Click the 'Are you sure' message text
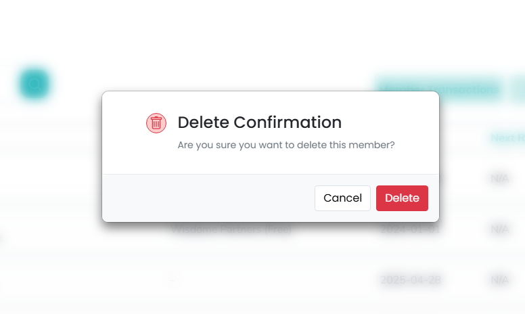Screen dimensions: 525x314 click(x=286, y=145)
